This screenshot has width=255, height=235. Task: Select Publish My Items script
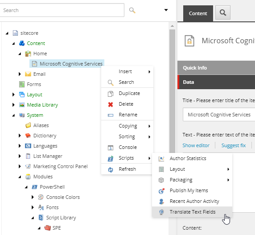pos(192,190)
